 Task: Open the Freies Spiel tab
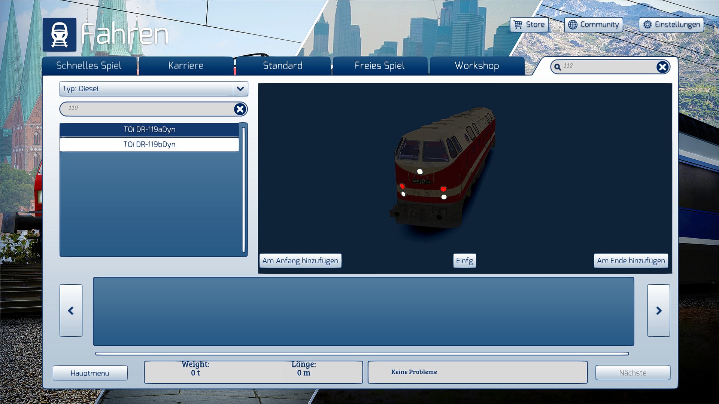[x=380, y=66]
